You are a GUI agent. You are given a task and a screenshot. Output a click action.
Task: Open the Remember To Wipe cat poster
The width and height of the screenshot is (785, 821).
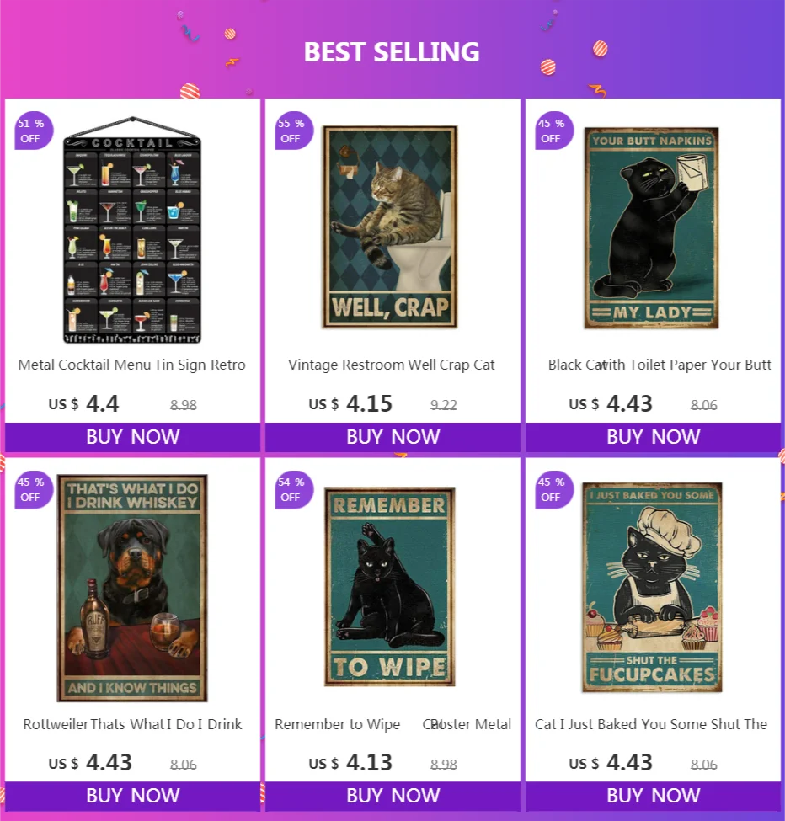pos(390,586)
